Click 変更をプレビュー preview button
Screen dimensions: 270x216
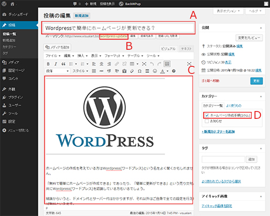[x=249, y=38]
